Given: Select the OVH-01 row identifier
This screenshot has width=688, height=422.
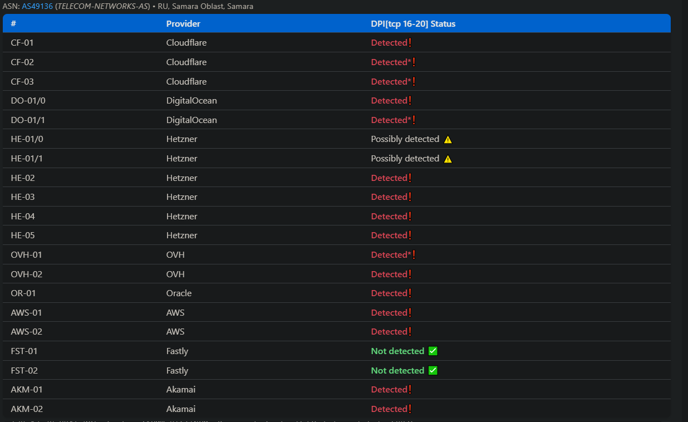Looking at the screenshot, I should click(x=26, y=255).
